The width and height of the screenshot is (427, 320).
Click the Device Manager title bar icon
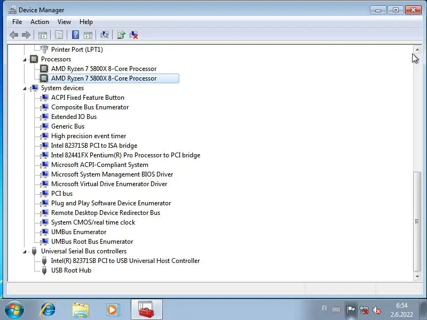12,10
